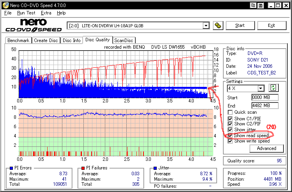Click the copy-to-clipboard icon in title bar
This screenshot has width=292, height=192.
pyautogui.click(x=253, y=5)
